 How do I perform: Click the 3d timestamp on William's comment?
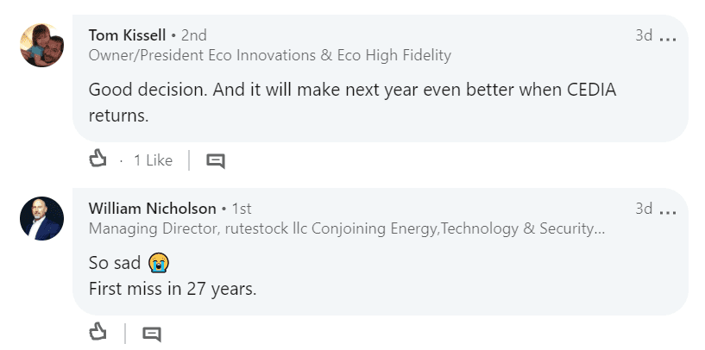click(x=643, y=209)
